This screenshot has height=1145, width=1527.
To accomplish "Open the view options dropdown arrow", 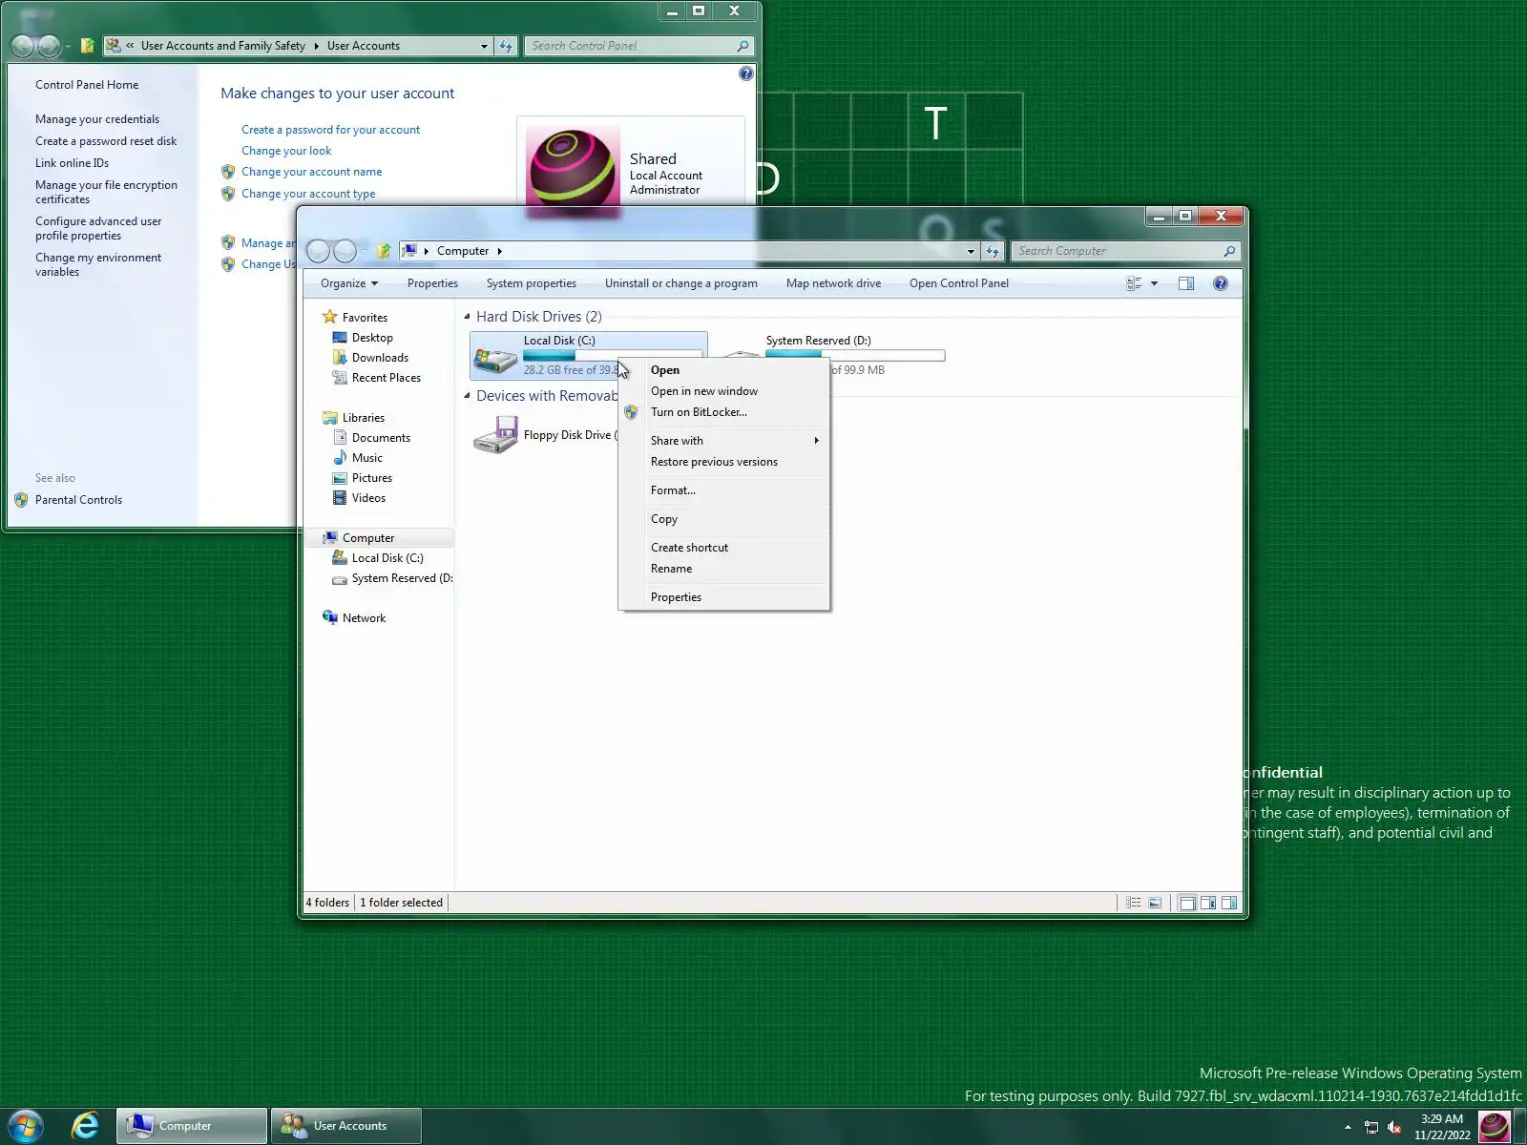I will [1154, 283].
